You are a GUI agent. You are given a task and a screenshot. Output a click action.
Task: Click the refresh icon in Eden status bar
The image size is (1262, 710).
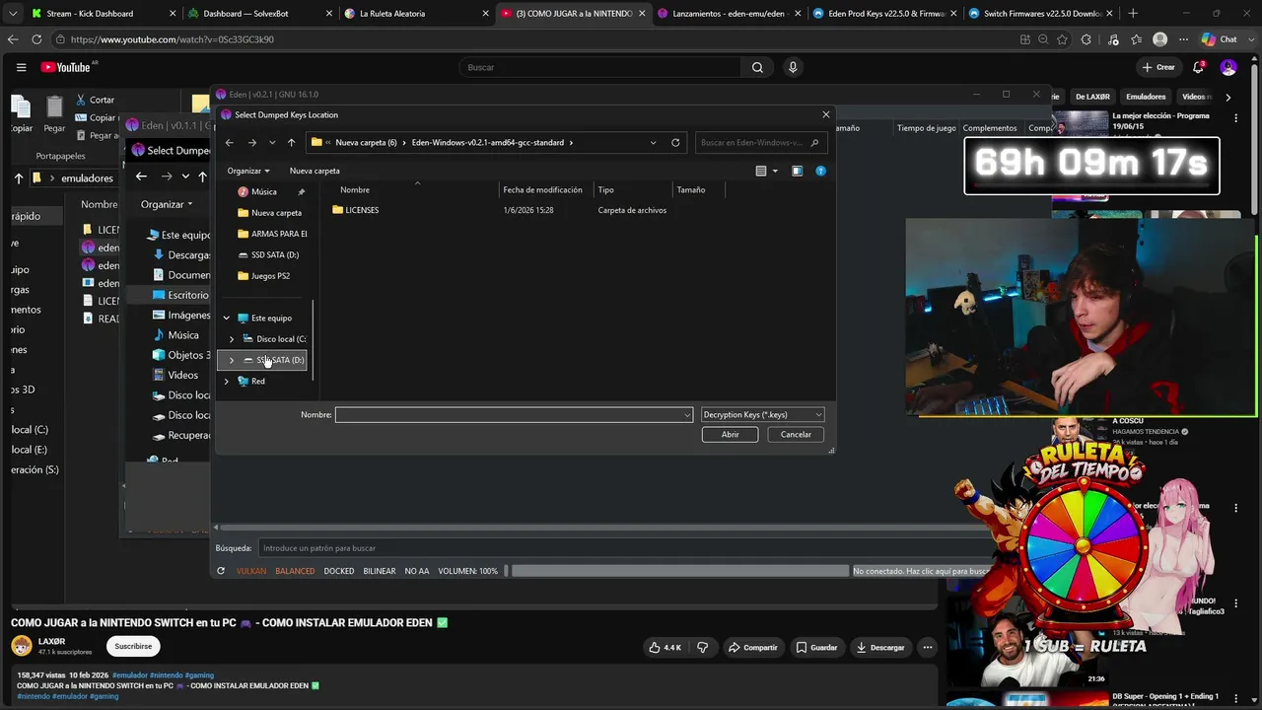[x=221, y=571]
